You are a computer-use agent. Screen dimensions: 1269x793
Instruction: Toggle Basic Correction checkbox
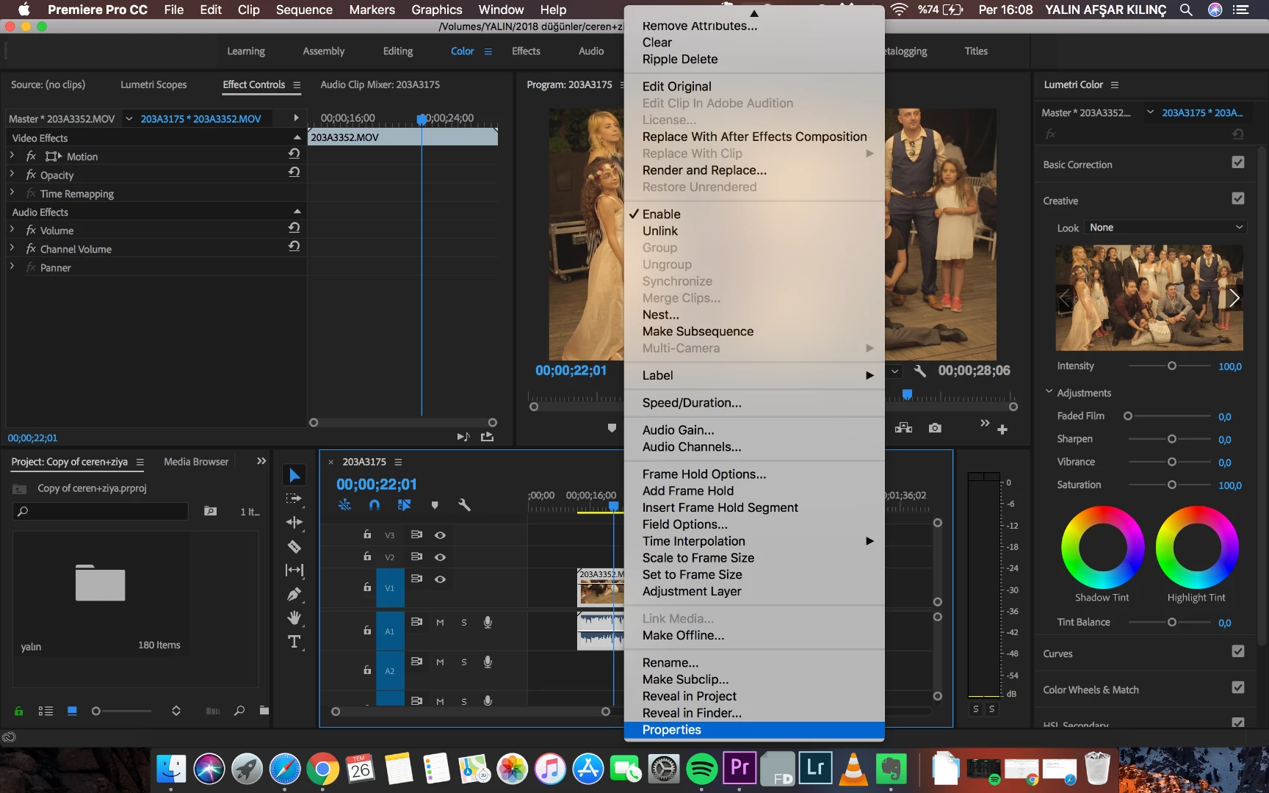coord(1238,162)
